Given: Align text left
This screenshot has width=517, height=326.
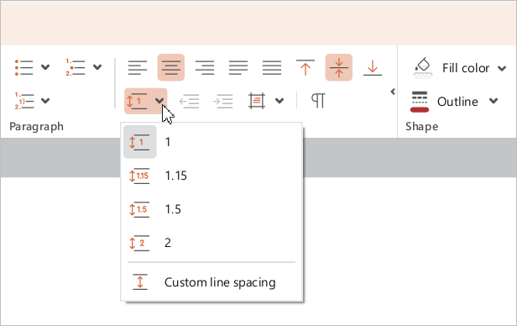Looking at the screenshot, I should point(138,67).
